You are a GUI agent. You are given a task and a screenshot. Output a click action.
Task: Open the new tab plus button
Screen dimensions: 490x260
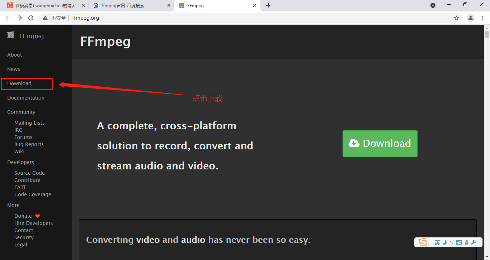coord(268,5)
